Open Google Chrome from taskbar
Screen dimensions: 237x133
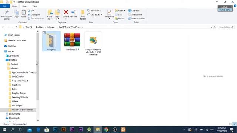pyautogui.click(x=106, y=130)
